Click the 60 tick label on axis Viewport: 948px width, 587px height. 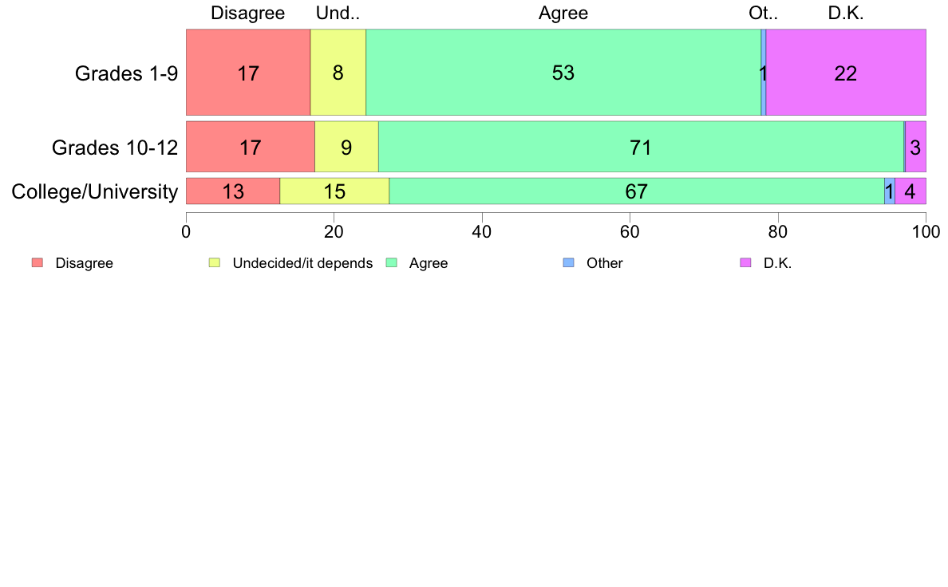[x=630, y=232]
